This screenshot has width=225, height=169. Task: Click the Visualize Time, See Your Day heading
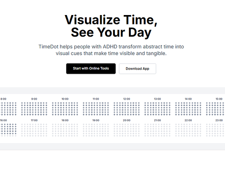[111, 26]
